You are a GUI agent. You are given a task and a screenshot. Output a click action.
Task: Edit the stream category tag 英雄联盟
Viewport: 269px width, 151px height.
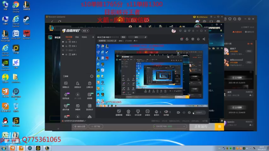tap(107, 41)
